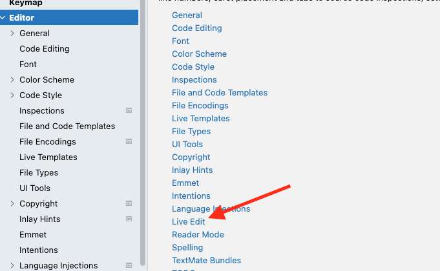The image size is (440, 271).
Task: Click the project-level icon beside File Encodings
Action: click(129, 141)
